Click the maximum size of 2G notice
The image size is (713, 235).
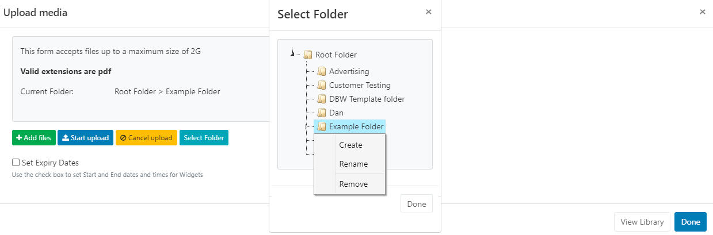point(110,51)
